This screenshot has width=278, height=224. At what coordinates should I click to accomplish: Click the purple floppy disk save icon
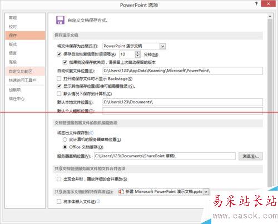[60, 20]
